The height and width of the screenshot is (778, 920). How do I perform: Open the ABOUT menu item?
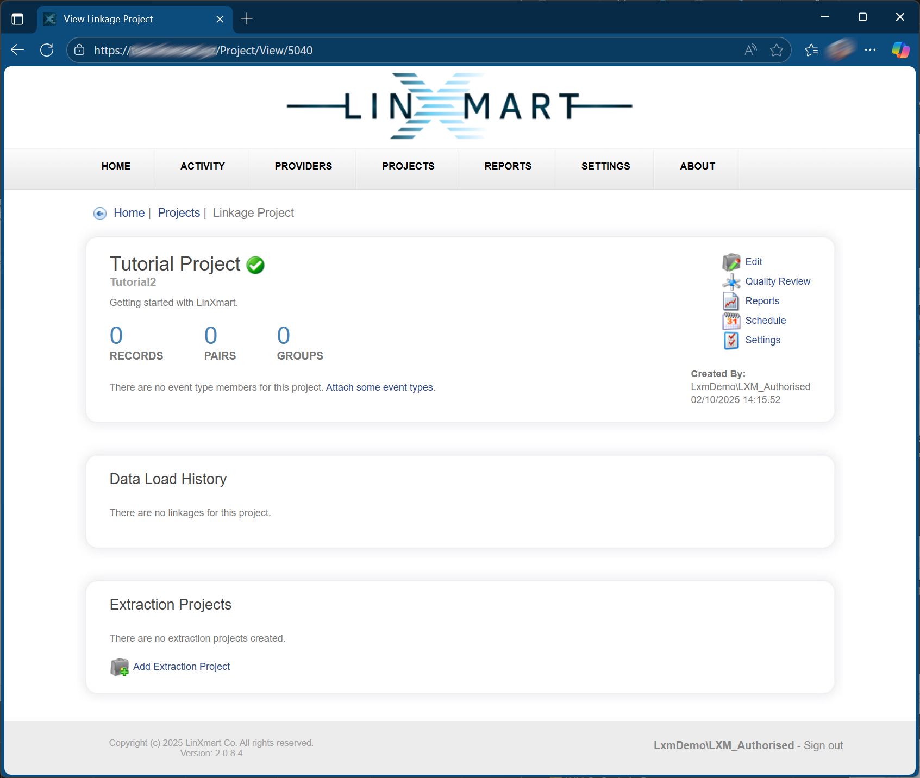point(697,166)
